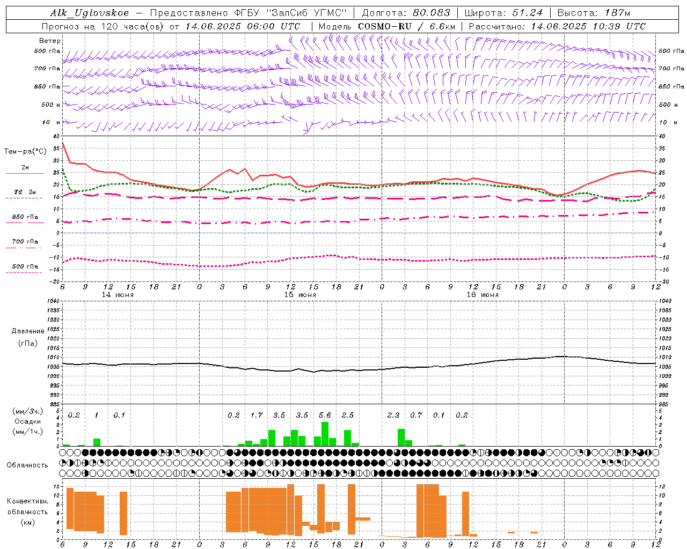Click the 'Облачность' cloudiness label
This screenshot has height=549, width=687.
coord(27,465)
